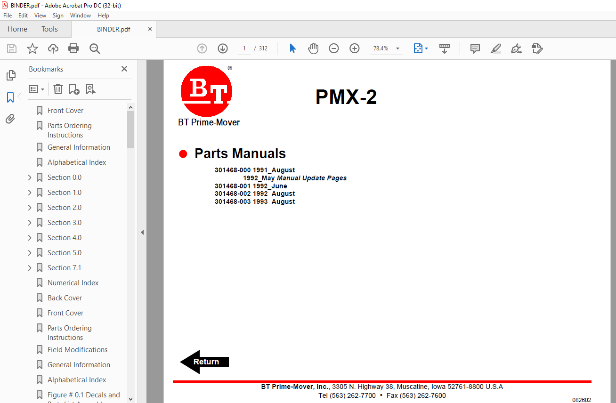Click the 301468-001 1992_June manual link
The width and height of the screenshot is (616, 403).
pos(251,186)
